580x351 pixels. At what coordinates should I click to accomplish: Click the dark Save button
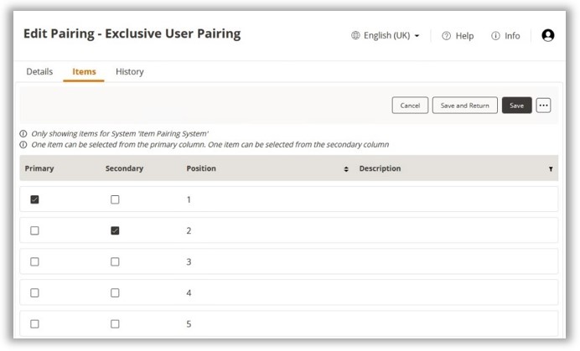click(516, 106)
